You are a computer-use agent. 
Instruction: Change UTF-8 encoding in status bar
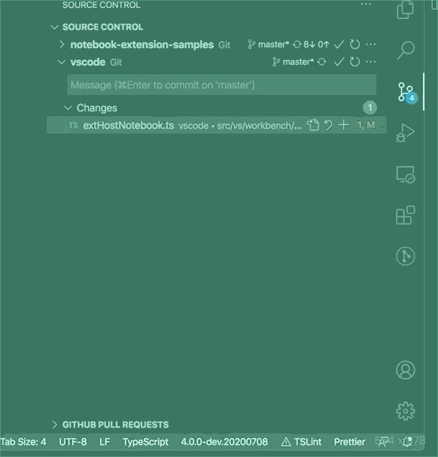73,442
